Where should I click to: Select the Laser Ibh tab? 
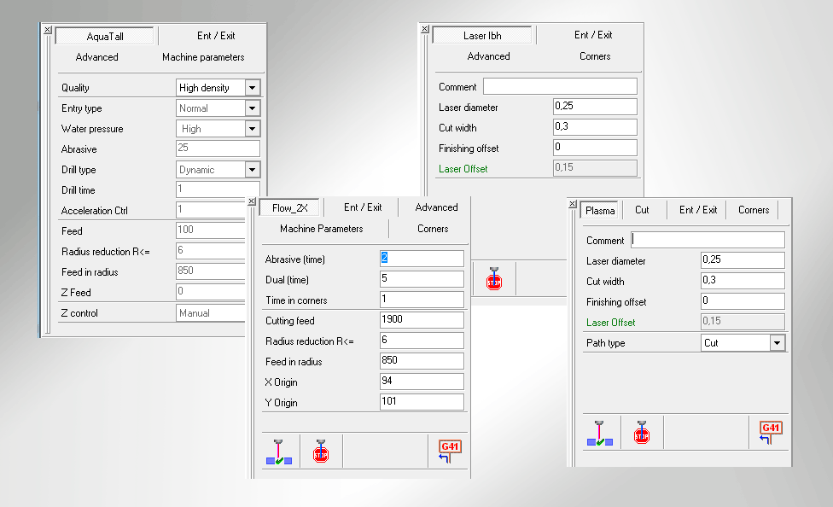tap(482, 35)
